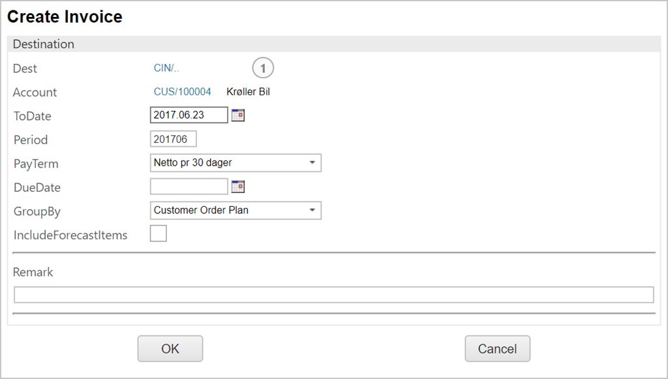The image size is (668, 379).
Task: Select the Krøller Bil account name text
Action: (x=248, y=92)
